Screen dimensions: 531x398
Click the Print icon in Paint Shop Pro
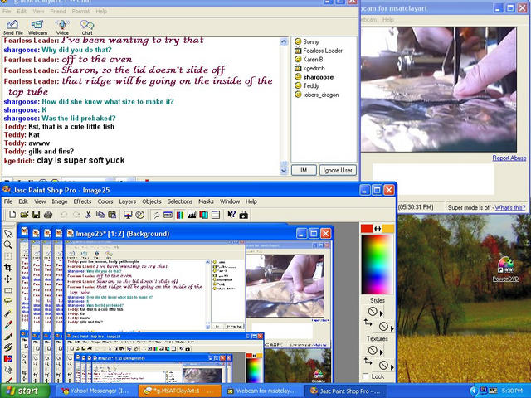(x=48, y=215)
